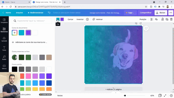
Task: Open the Uploads sidebar panel
Action: [x=4, y=39]
